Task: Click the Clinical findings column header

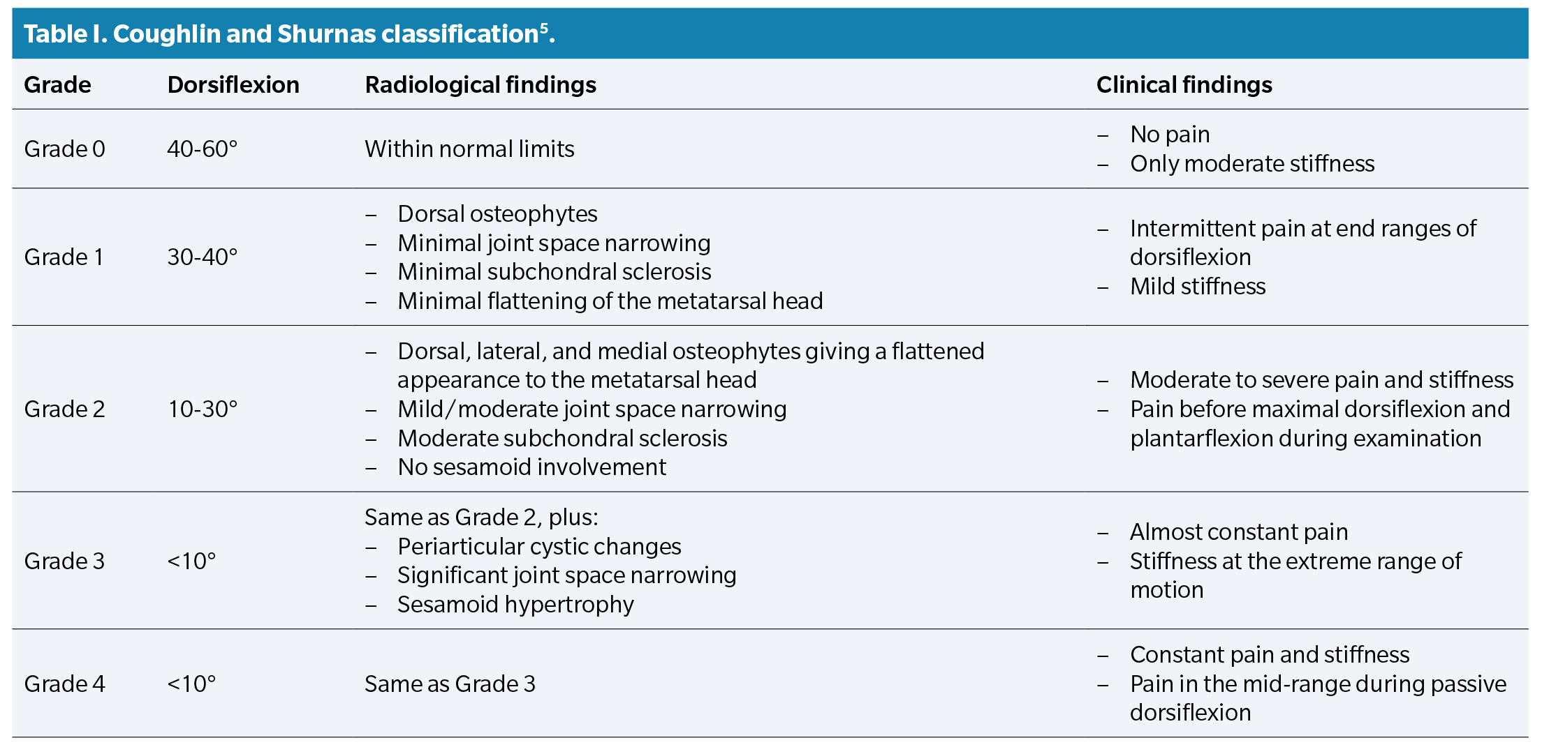Action: [1184, 85]
